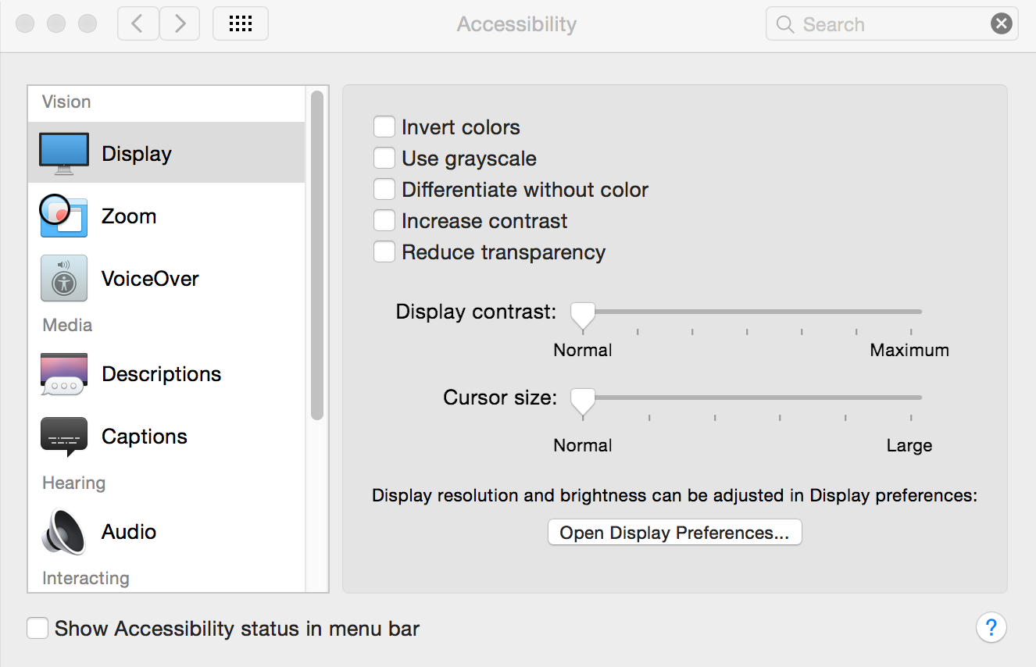Enable the Invert colors checkbox
The height and width of the screenshot is (667, 1036).
point(384,127)
